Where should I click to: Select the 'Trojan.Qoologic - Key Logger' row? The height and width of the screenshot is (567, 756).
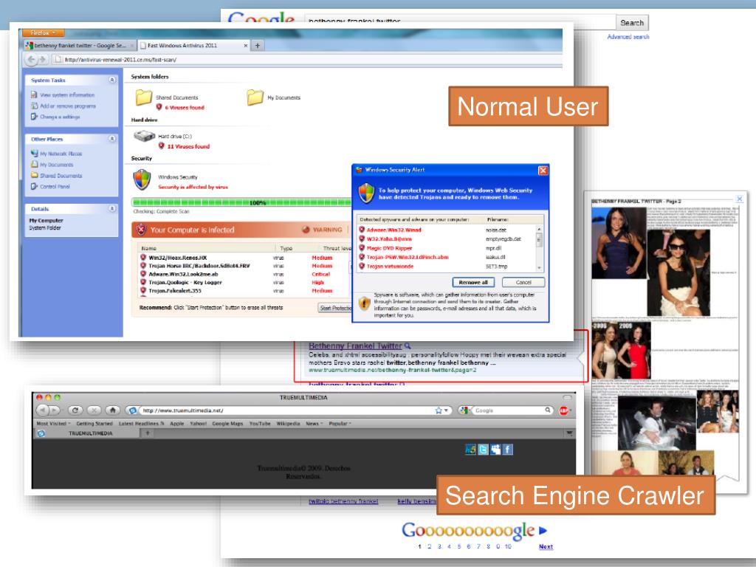(x=244, y=283)
